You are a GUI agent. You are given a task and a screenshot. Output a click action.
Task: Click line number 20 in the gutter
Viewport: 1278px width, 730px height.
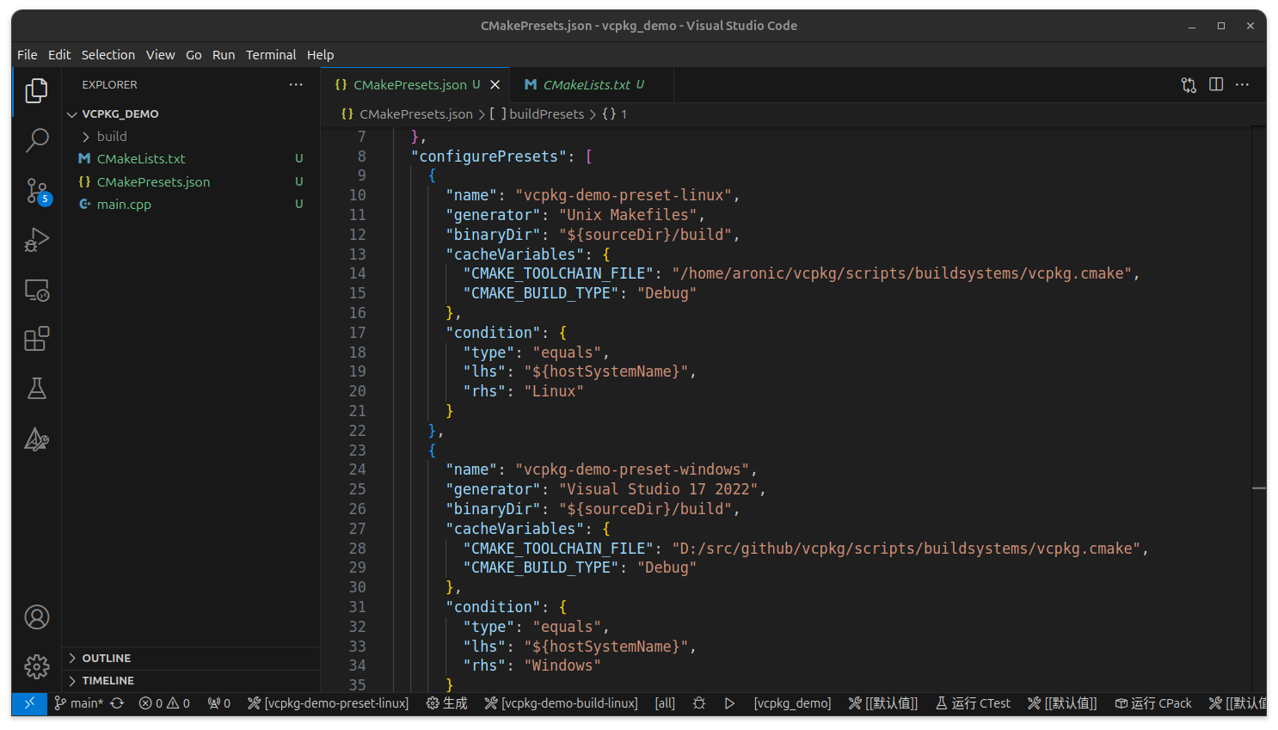(357, 391)
